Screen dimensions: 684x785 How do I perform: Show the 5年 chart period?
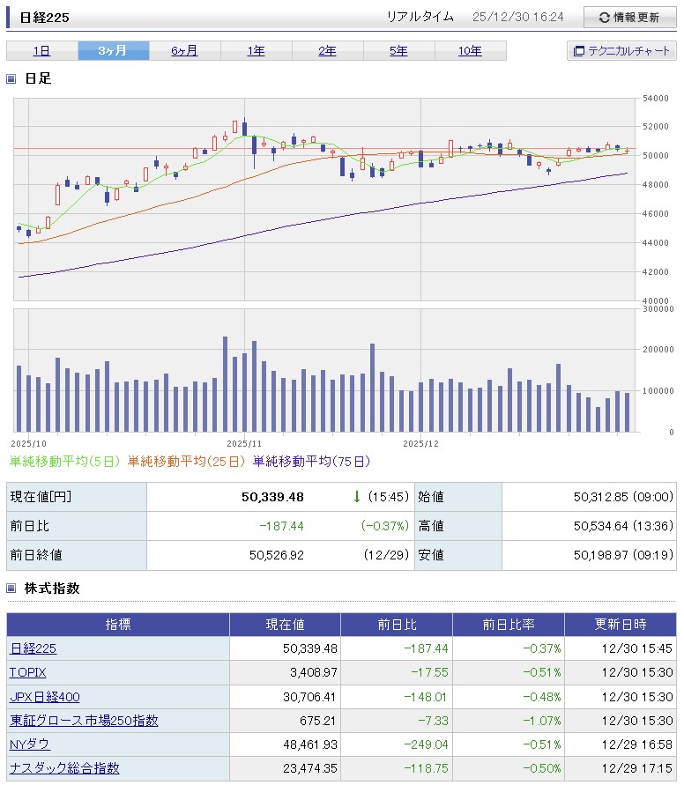pos(398,51)
